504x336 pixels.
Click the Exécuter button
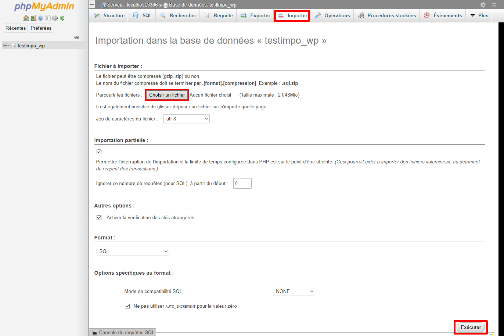click(471, 327)
